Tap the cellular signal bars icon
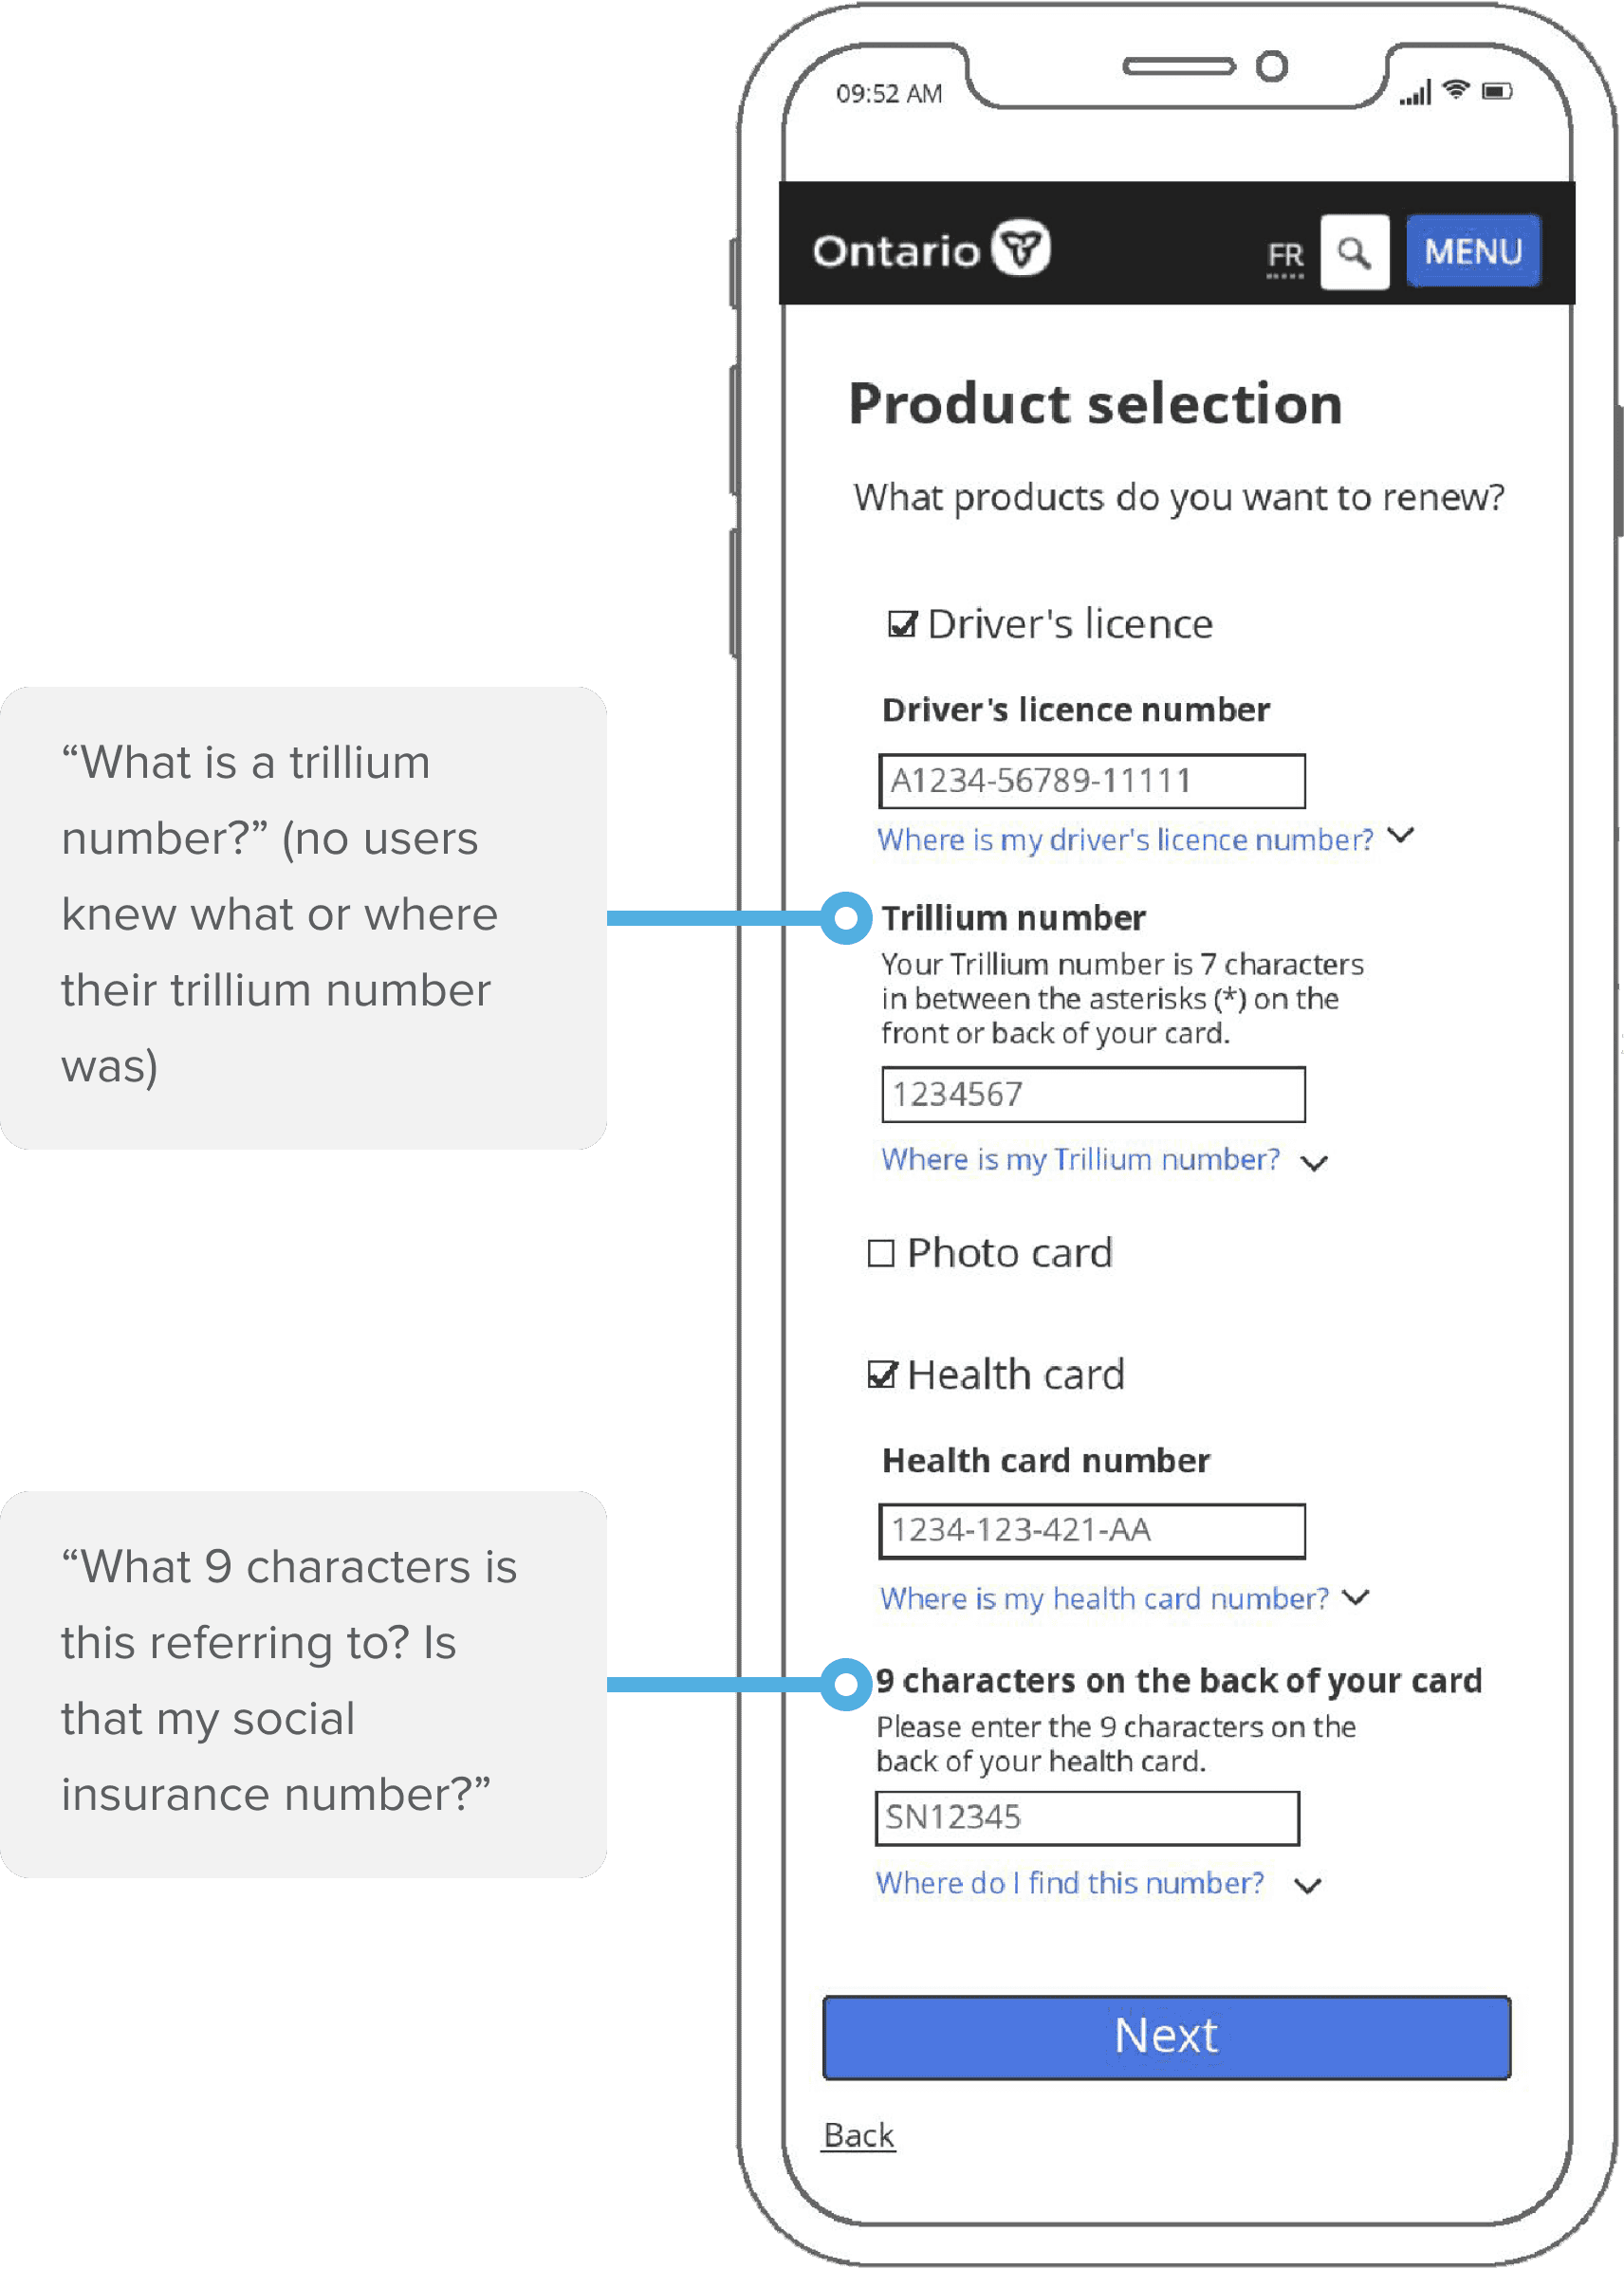This screenshot has height=2269, width=1624. point(1415,93)
